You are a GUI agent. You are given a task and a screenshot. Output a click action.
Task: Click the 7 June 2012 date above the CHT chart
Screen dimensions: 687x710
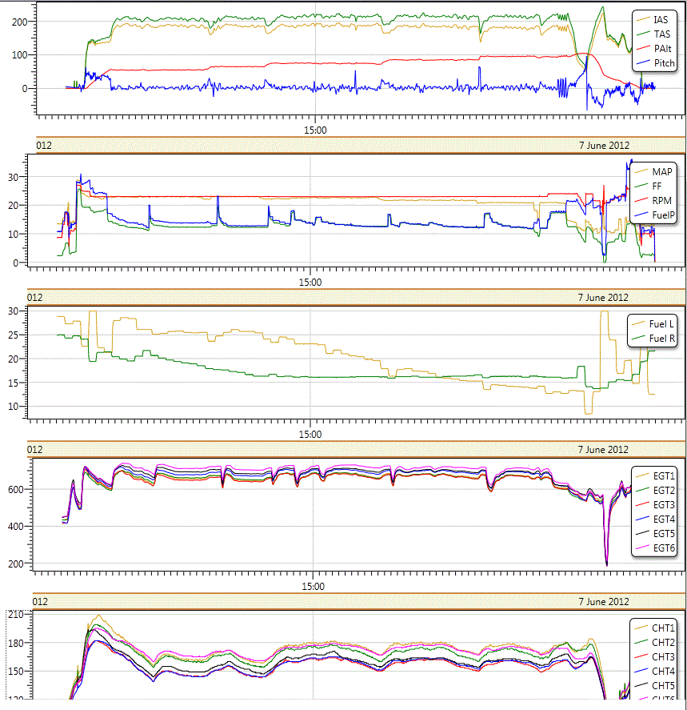pyautogui.click(x=604, y=601)
